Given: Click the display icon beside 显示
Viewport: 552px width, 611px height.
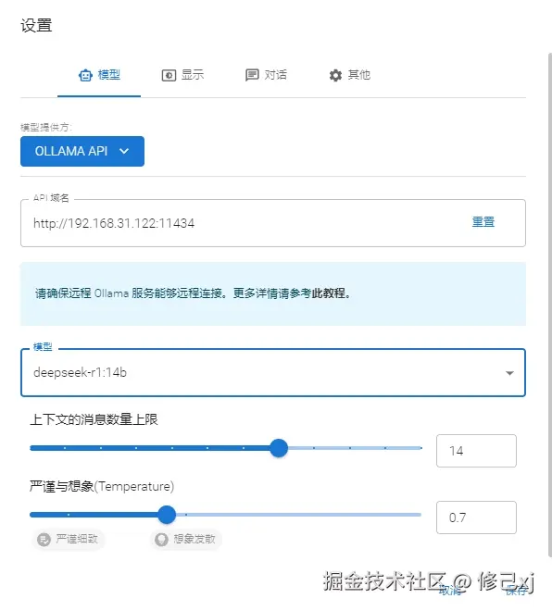Looking at the screenshot, I should click(169, 75).
